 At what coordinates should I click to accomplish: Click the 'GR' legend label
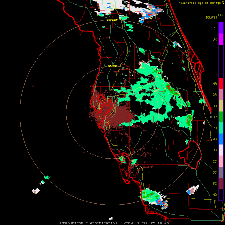(x=214, y=95)
